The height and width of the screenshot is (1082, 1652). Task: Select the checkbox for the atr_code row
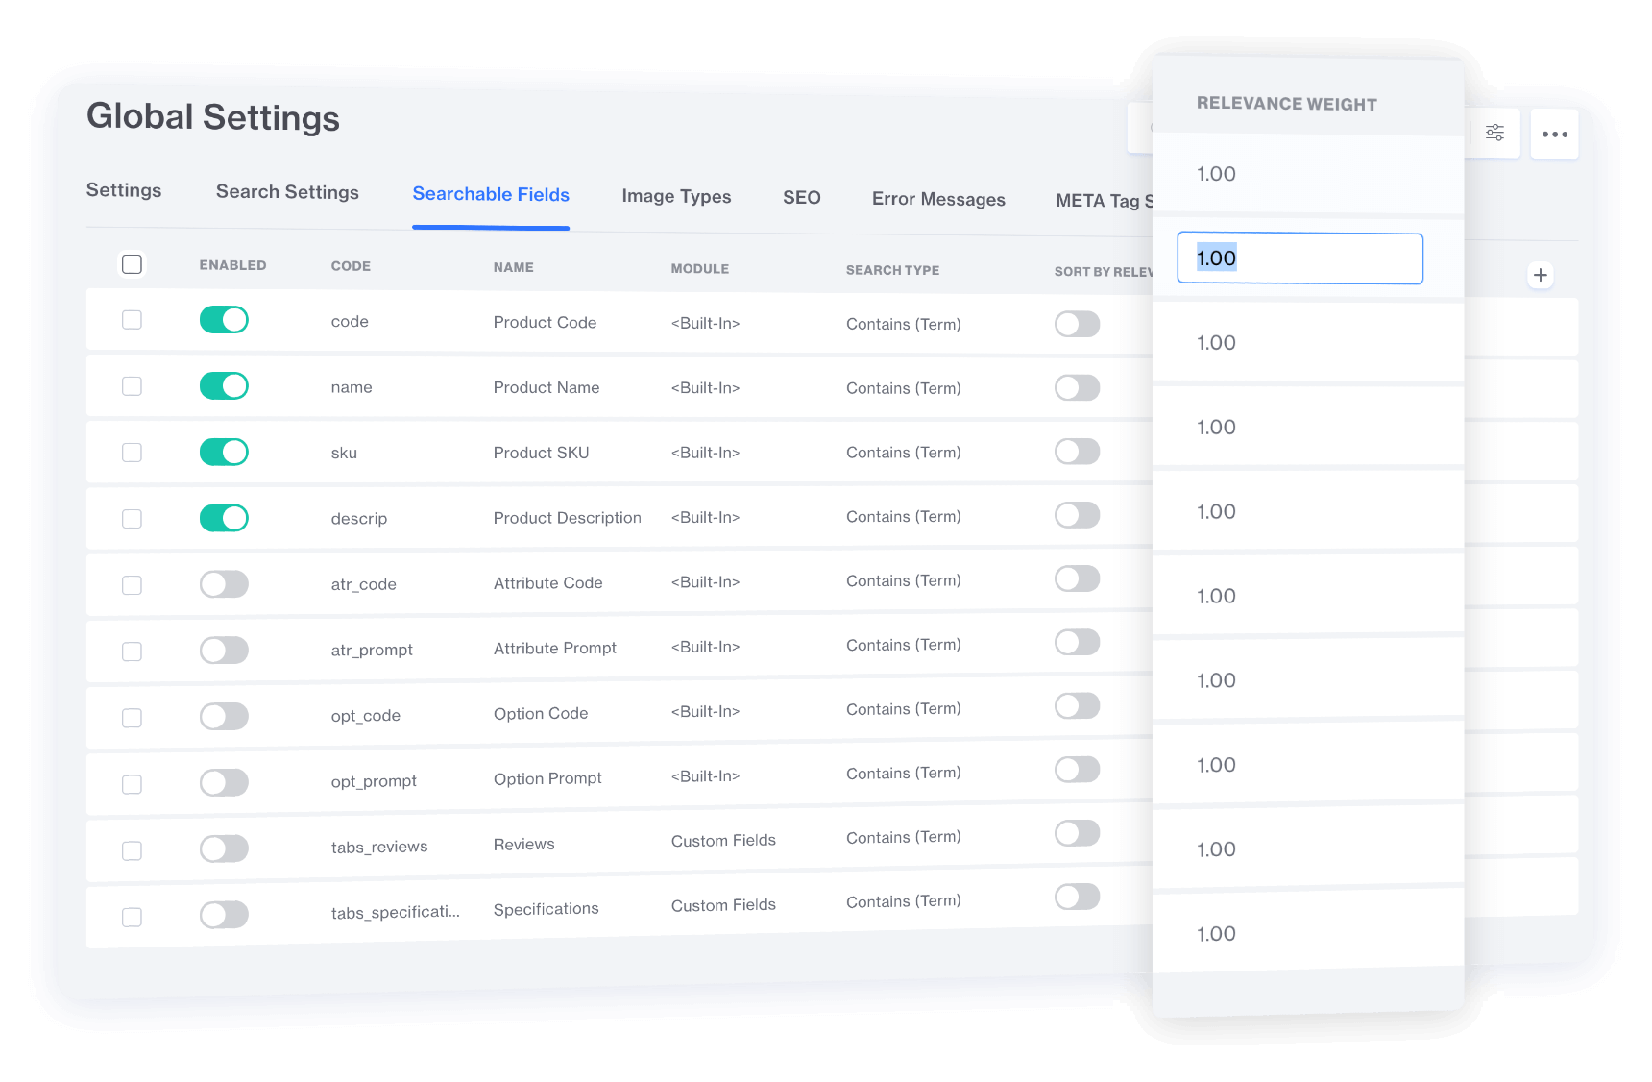pyautogui.click(x=133, y=585)
